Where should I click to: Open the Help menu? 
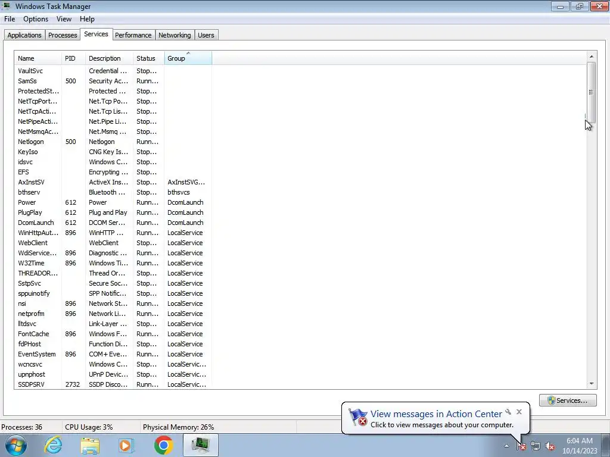tap(87, 19)
